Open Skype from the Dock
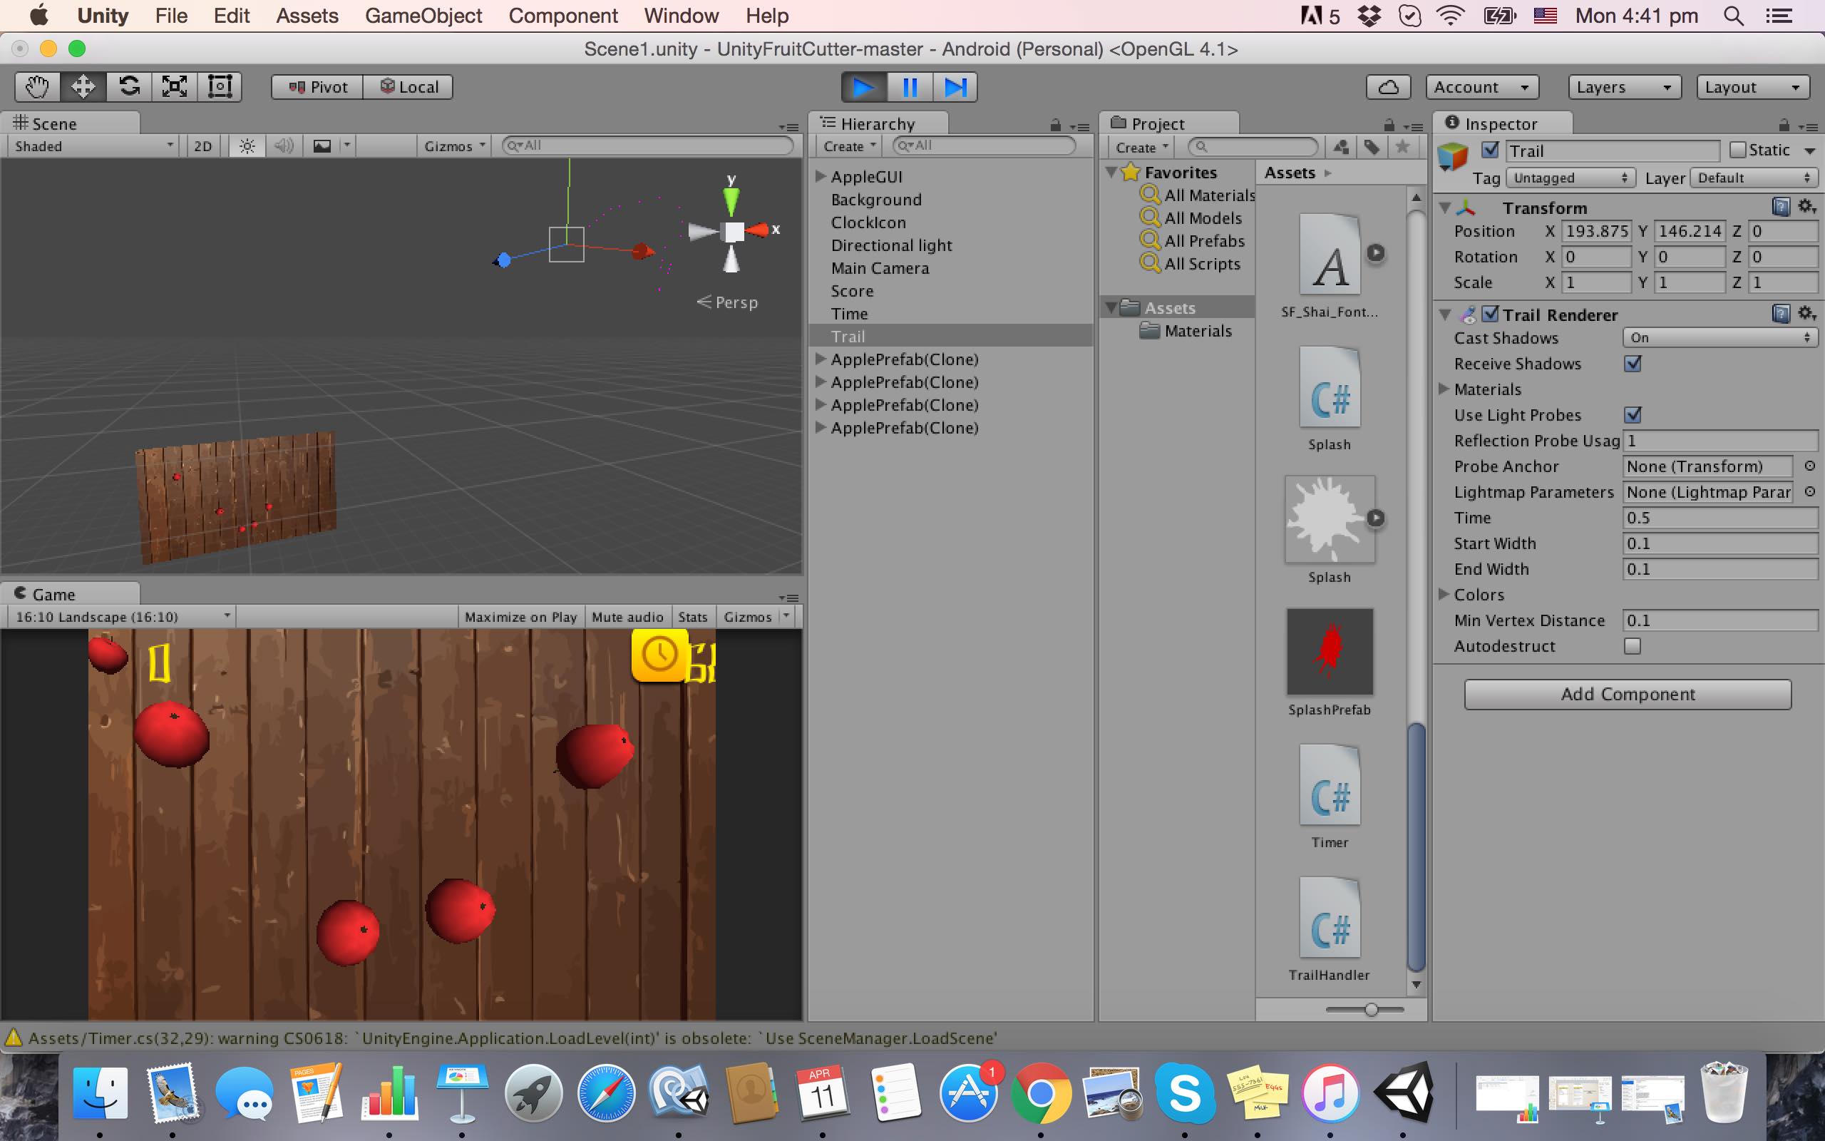1825x1141 pixels. pyautogui.click(x=1185, y=1092)
